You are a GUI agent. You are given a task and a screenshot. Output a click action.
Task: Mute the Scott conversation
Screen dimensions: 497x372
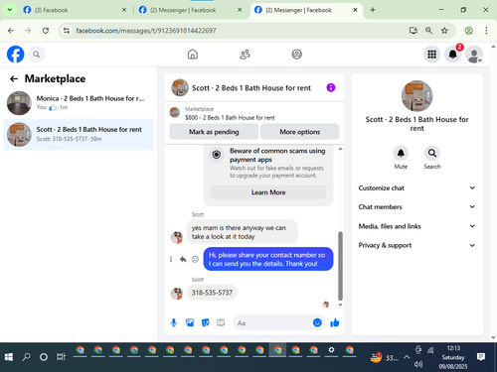tap(401, 153)
